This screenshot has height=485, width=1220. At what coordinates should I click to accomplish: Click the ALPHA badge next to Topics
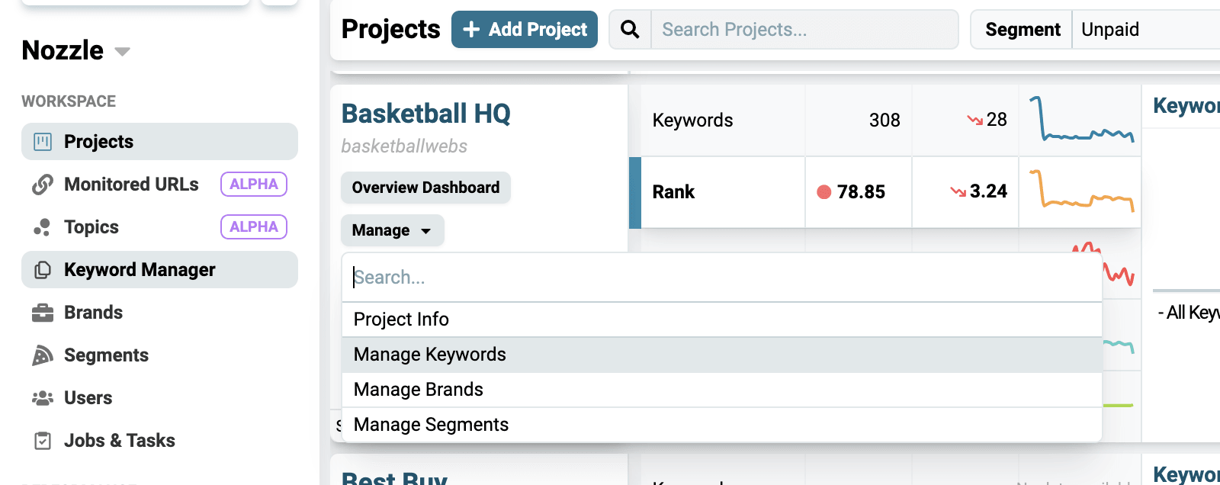pos(254,227)
